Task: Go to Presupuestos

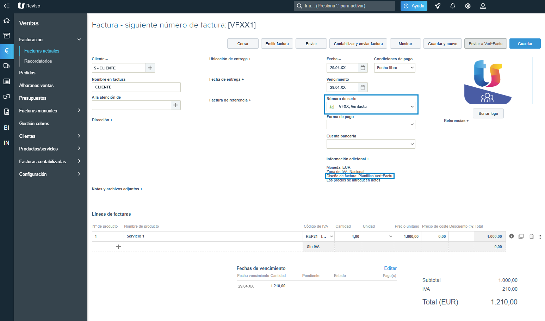Action: pyautogui.click(x=33, y=98)
